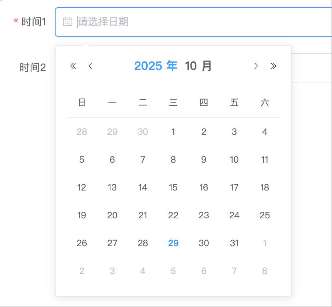Select date 6 in the second week row

[x=112, y=160]
